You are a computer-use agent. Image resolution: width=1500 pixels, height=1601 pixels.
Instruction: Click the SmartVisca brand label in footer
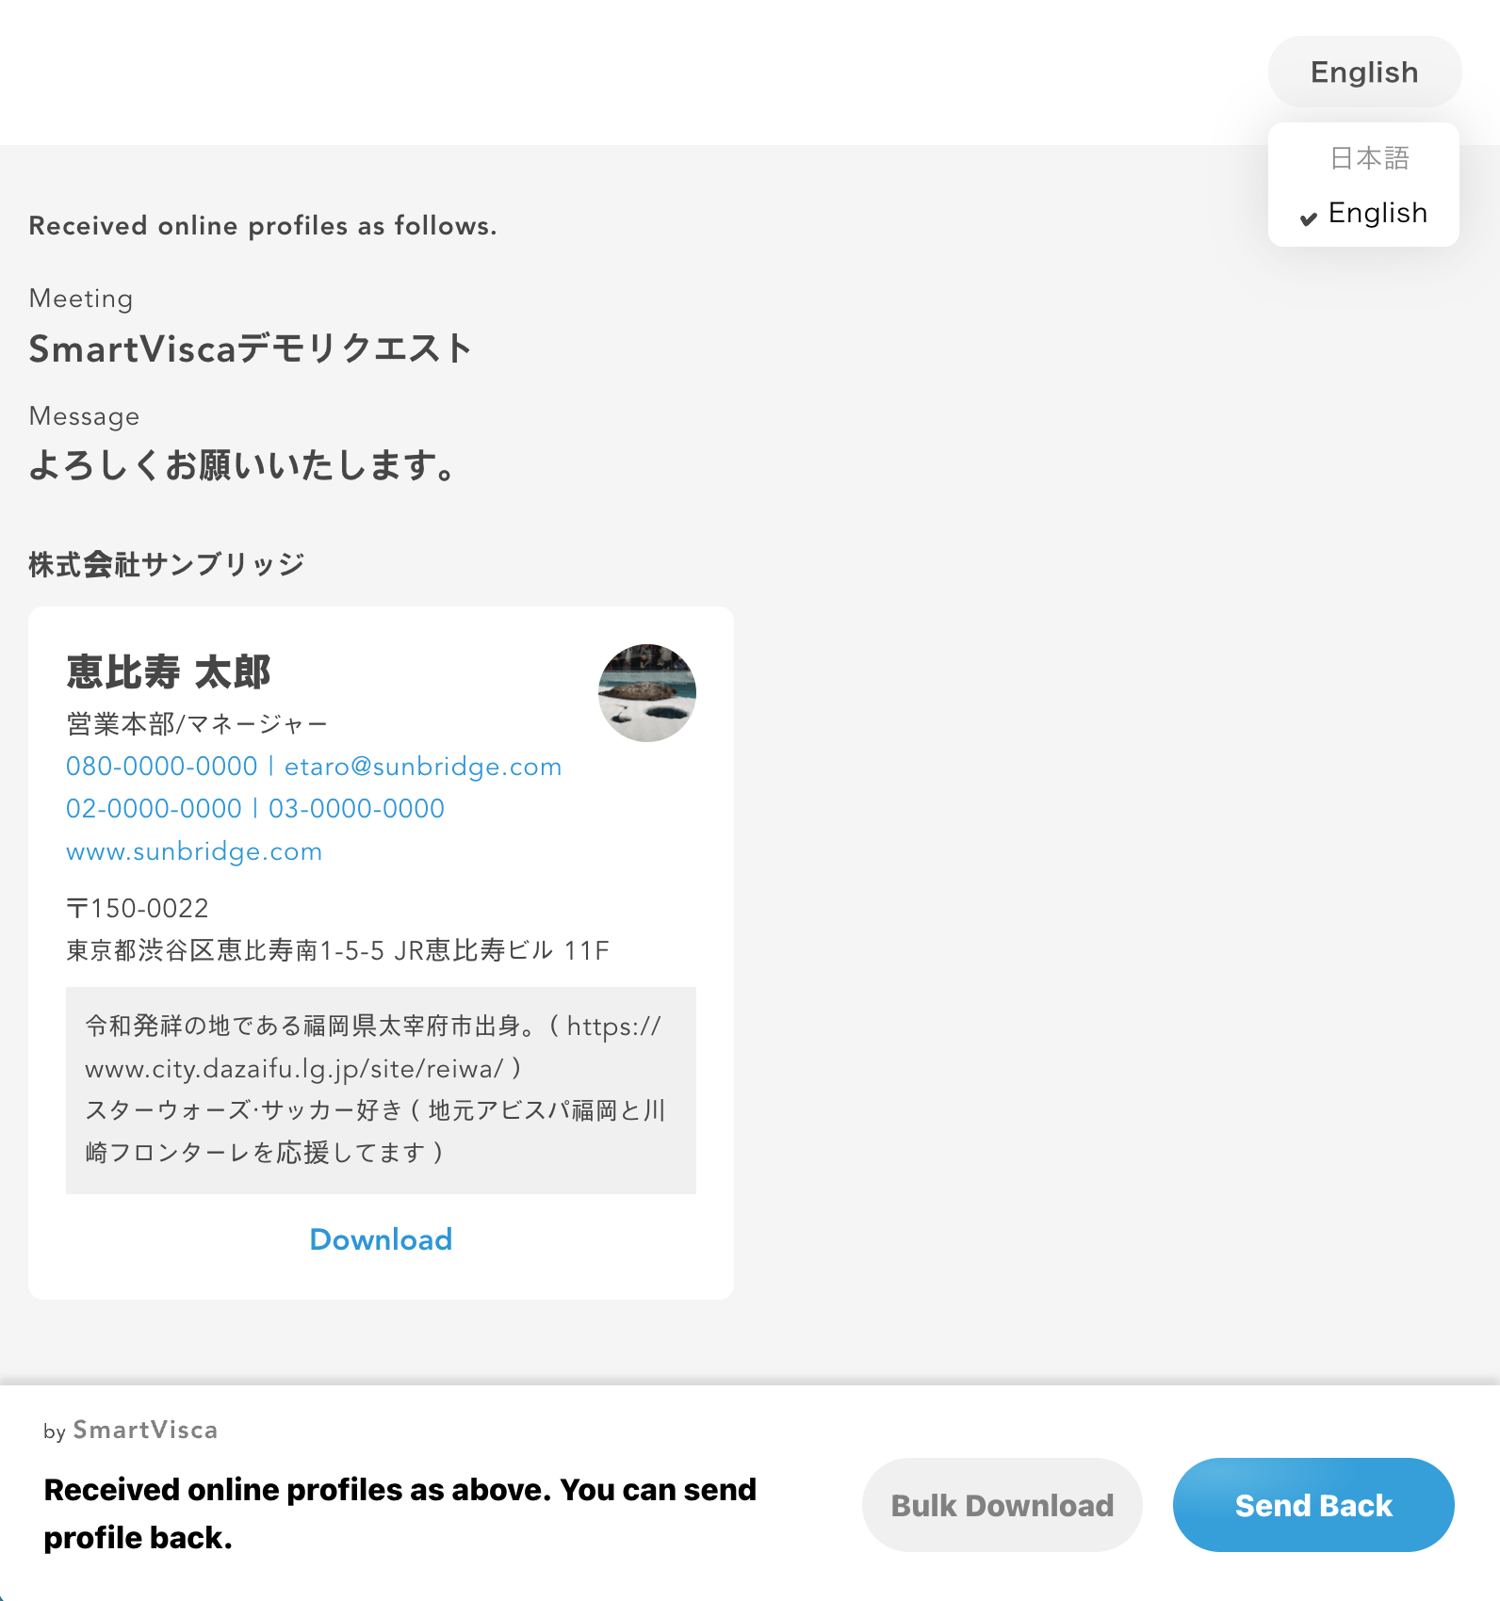(x=145, y=1430)
